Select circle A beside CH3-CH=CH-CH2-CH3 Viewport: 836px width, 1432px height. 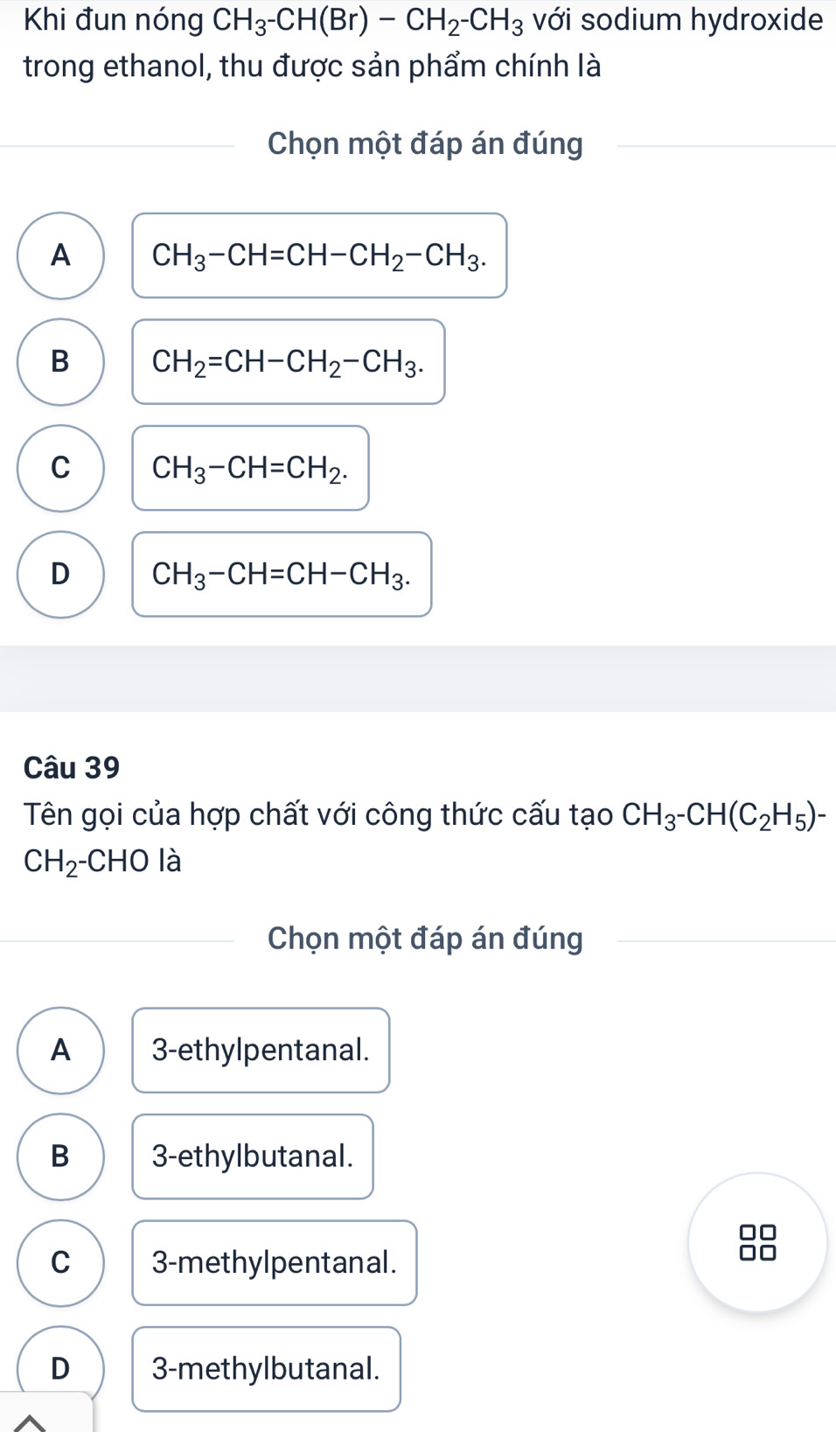point(60,255)
